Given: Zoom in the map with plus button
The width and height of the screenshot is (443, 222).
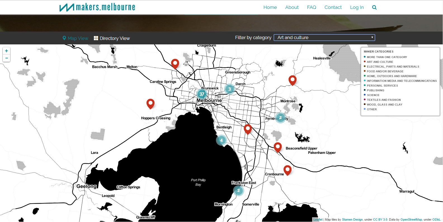Looking at the screenshot, I should pyautogui.click(x=6, y=51).
